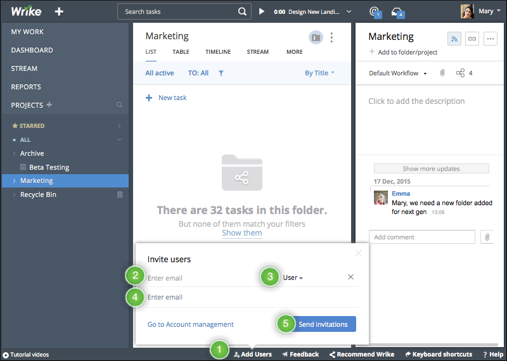Collapse the All section chevron
Image resolution: width=507 pixels, height=361 pixels.
[x=120, y=139]
